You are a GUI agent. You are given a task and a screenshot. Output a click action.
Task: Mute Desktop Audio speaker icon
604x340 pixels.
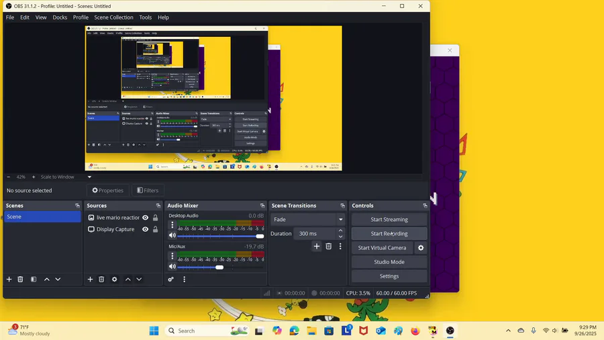(x=172, y=235)
